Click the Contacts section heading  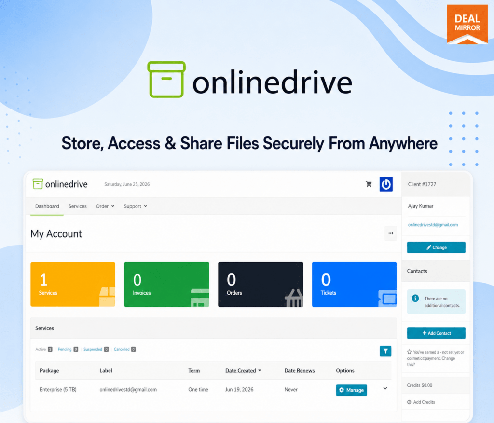coord(417,271)
